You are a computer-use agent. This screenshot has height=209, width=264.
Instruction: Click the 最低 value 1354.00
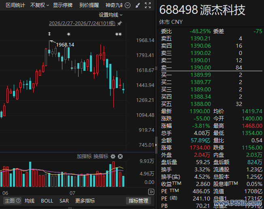(252, 133)
